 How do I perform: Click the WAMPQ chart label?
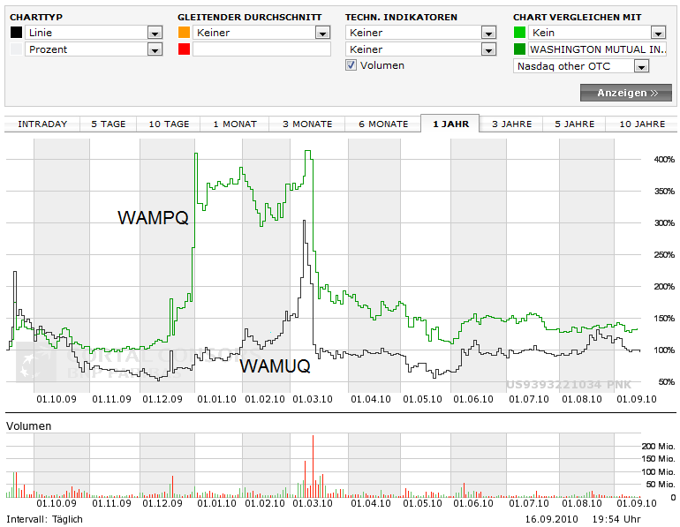pos(153,217)
